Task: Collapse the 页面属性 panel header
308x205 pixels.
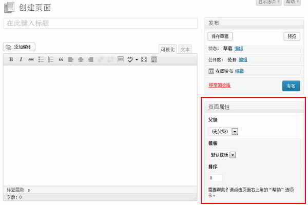Action: [254, 107]
